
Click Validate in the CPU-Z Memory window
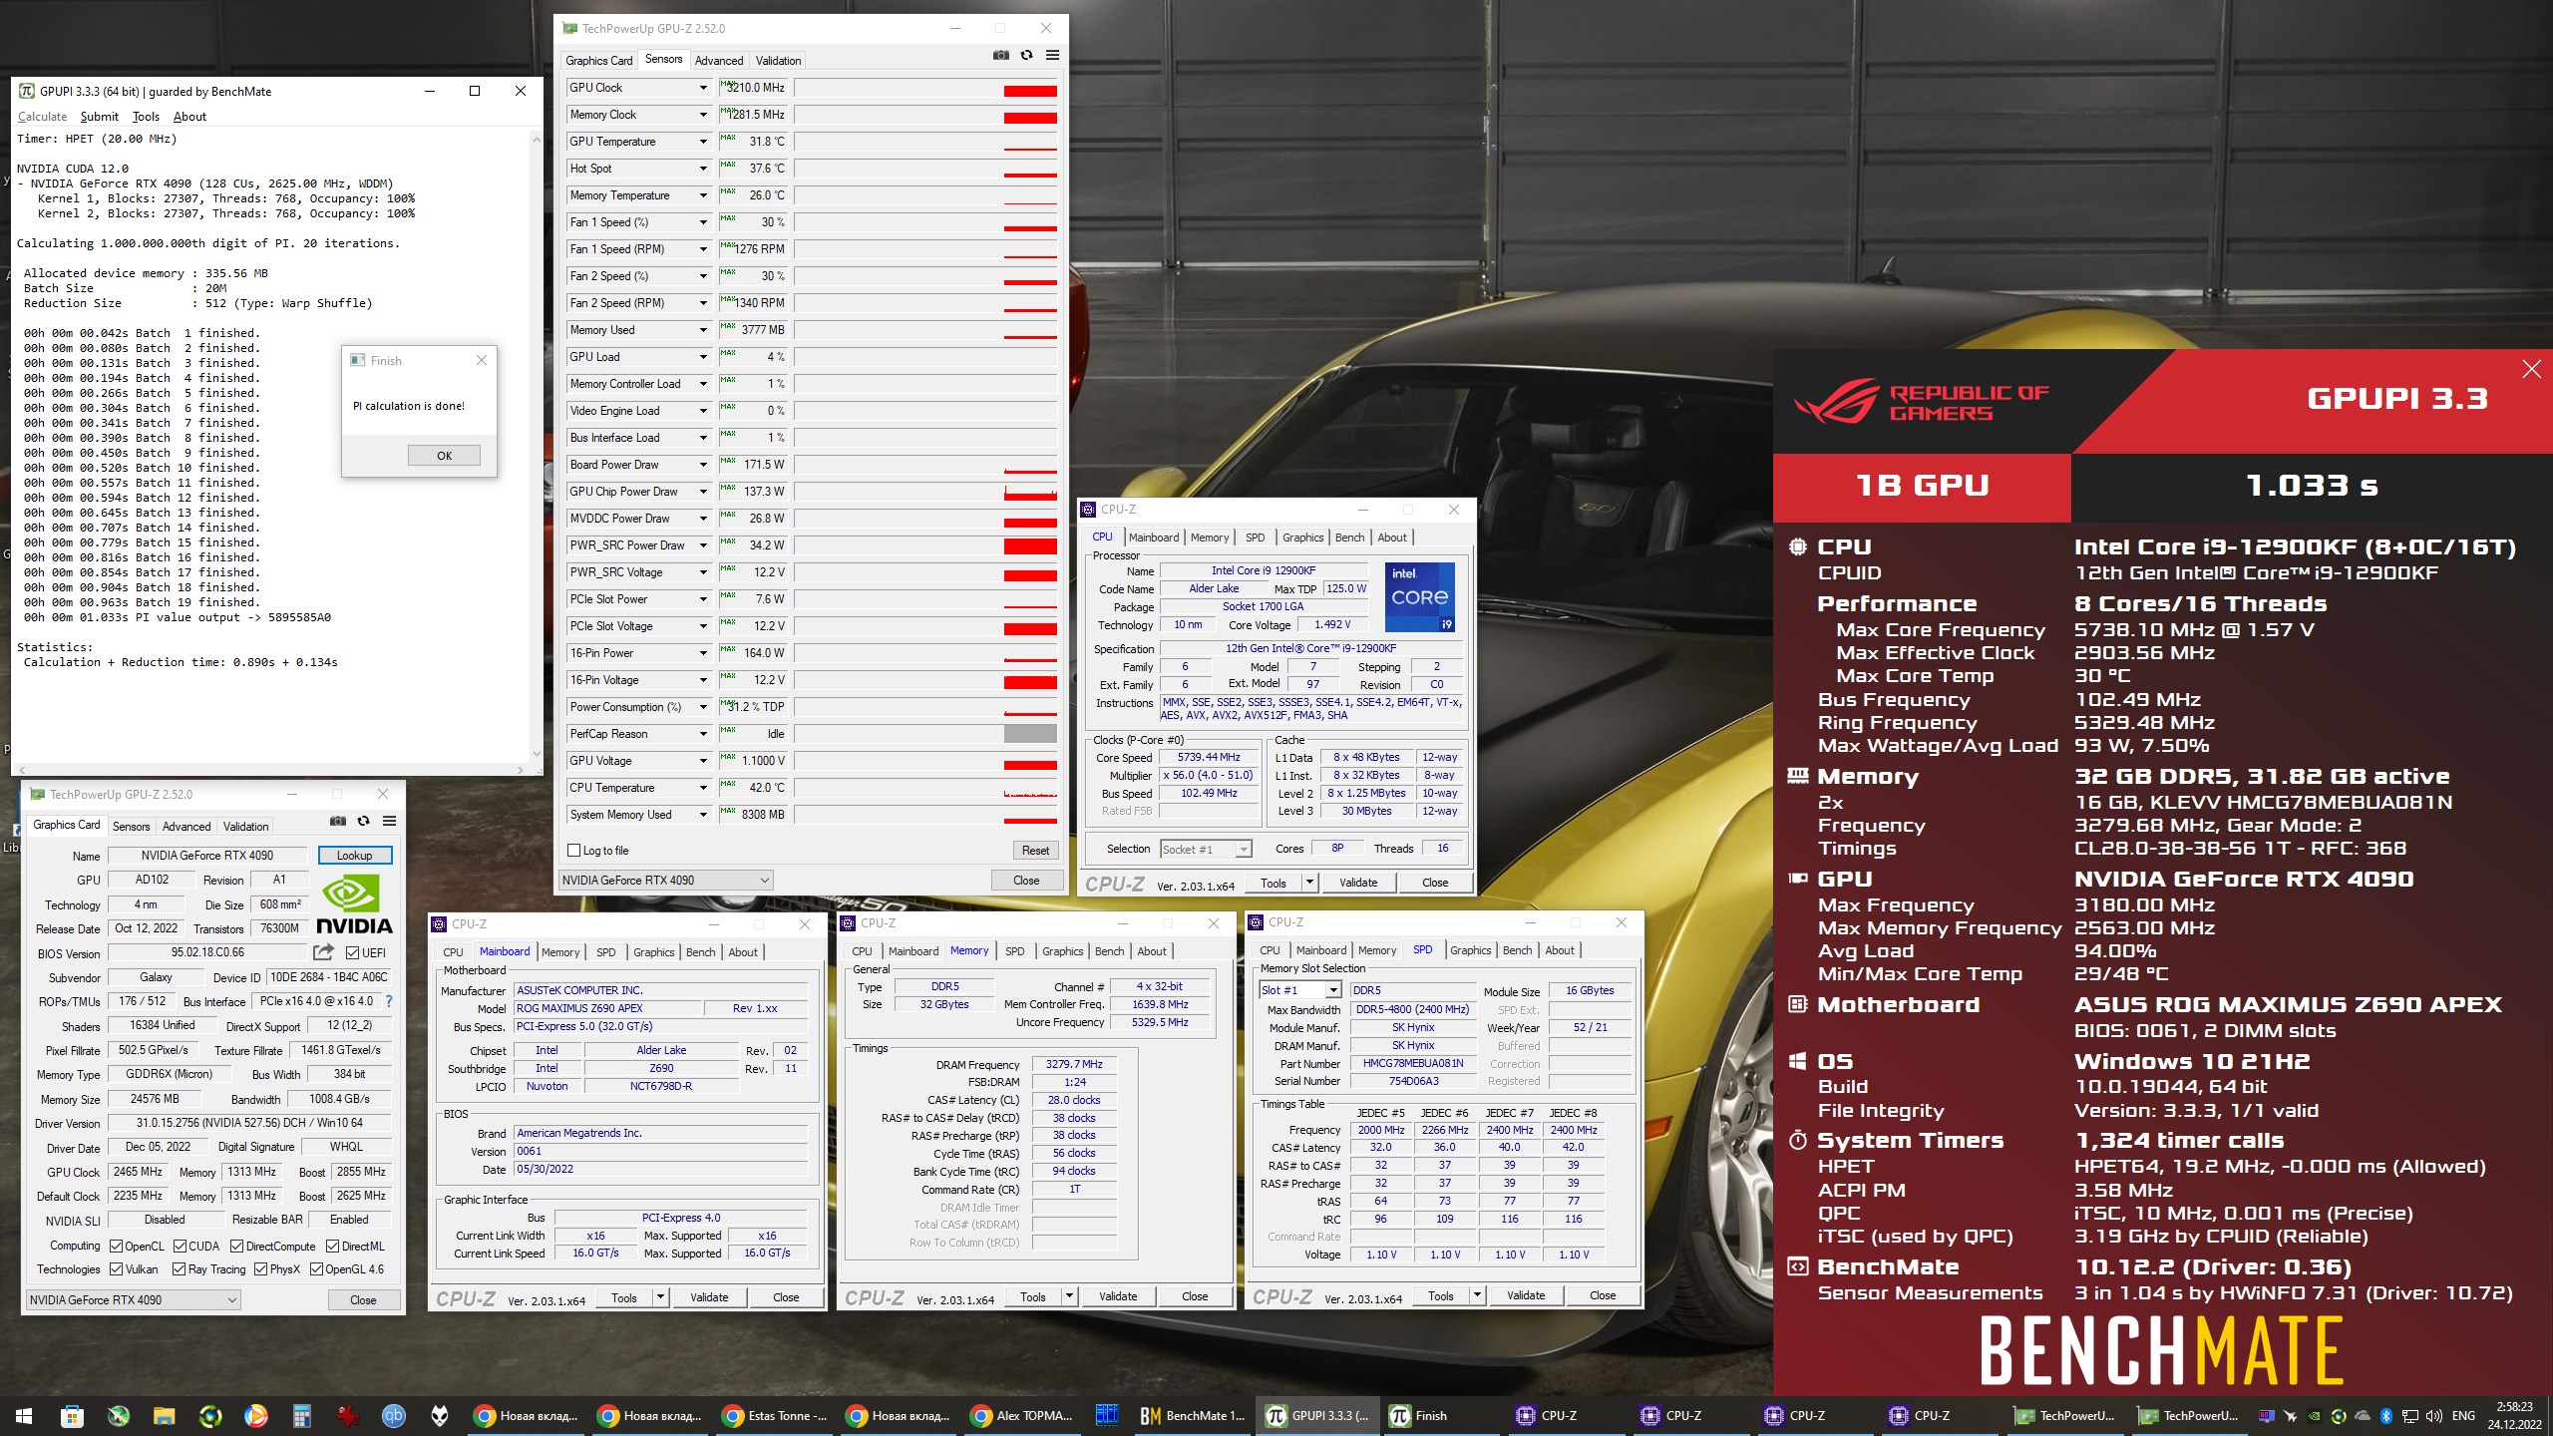point(1118,1296)
